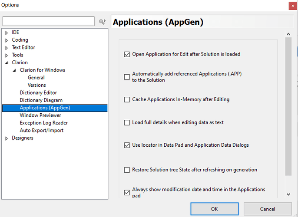Click the scrollbar down arrow

288,194
